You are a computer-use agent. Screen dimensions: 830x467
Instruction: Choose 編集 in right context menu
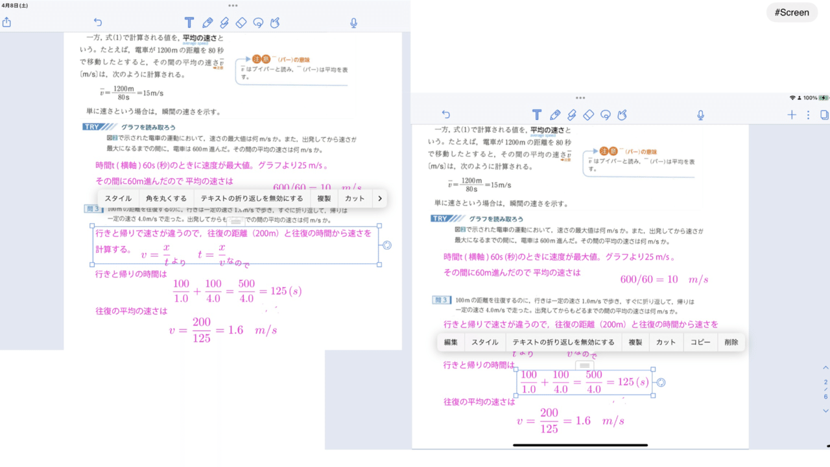tap(451, 342)
